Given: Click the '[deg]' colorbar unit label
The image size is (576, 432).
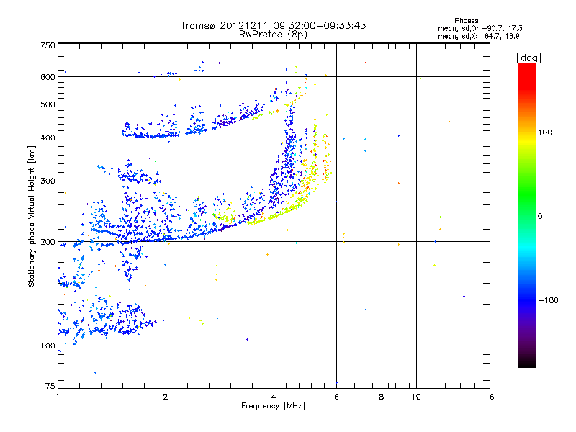Looking at the screenshot, I should [528, 58].
